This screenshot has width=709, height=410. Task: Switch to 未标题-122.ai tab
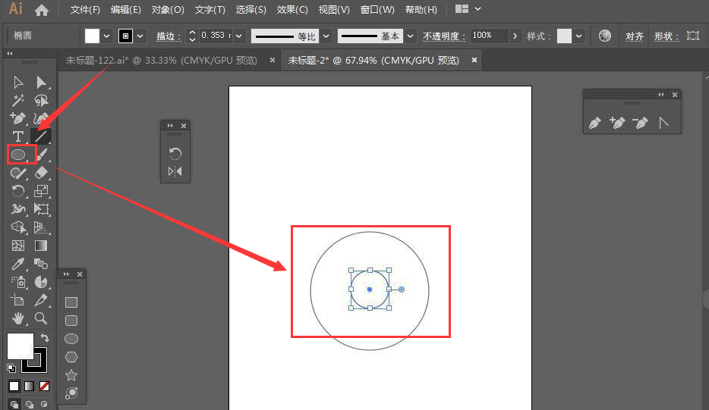coord(162,61)
